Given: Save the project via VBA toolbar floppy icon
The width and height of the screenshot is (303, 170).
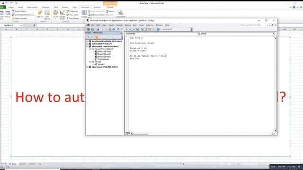Looking at the screenshot, I should tap(98, 29).
